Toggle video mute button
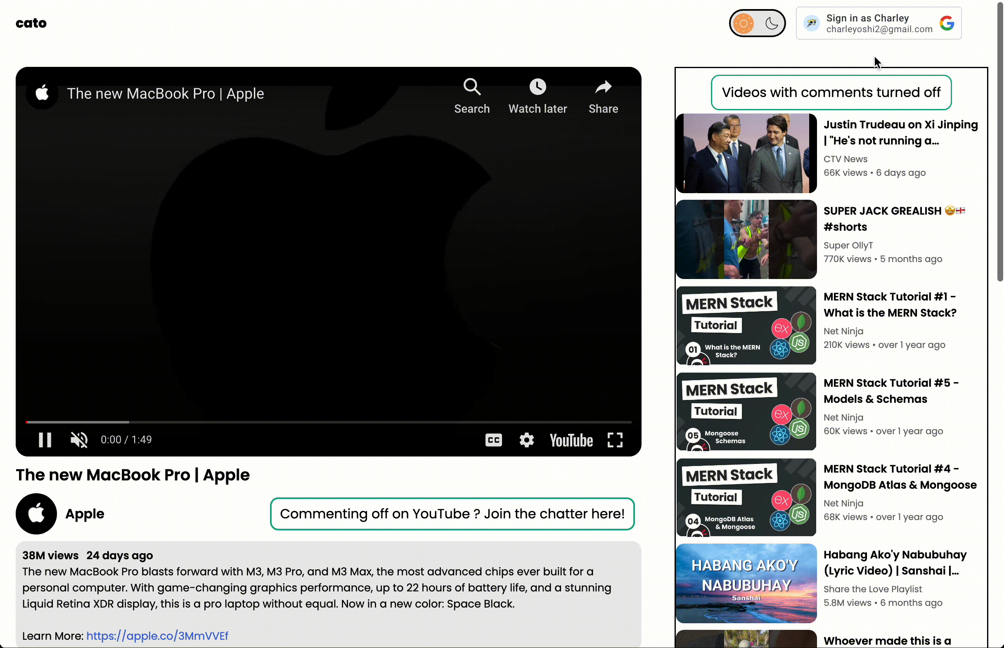 pos(79,440)
